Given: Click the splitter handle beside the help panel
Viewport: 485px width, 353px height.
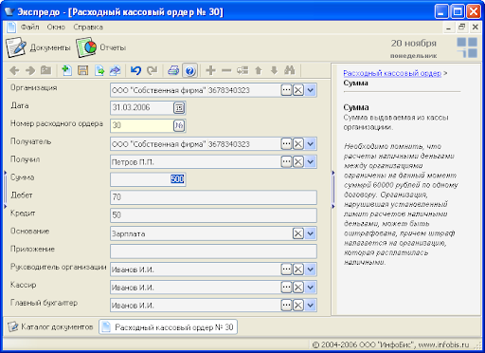Looking at the screenshot, I should (333, 189).
